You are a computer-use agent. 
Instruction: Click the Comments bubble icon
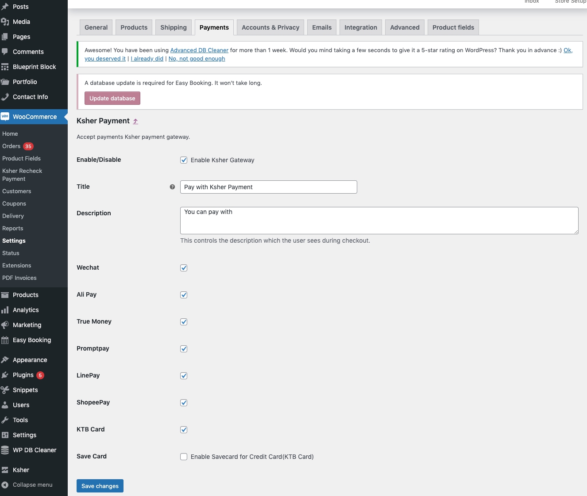coord(5,52)
